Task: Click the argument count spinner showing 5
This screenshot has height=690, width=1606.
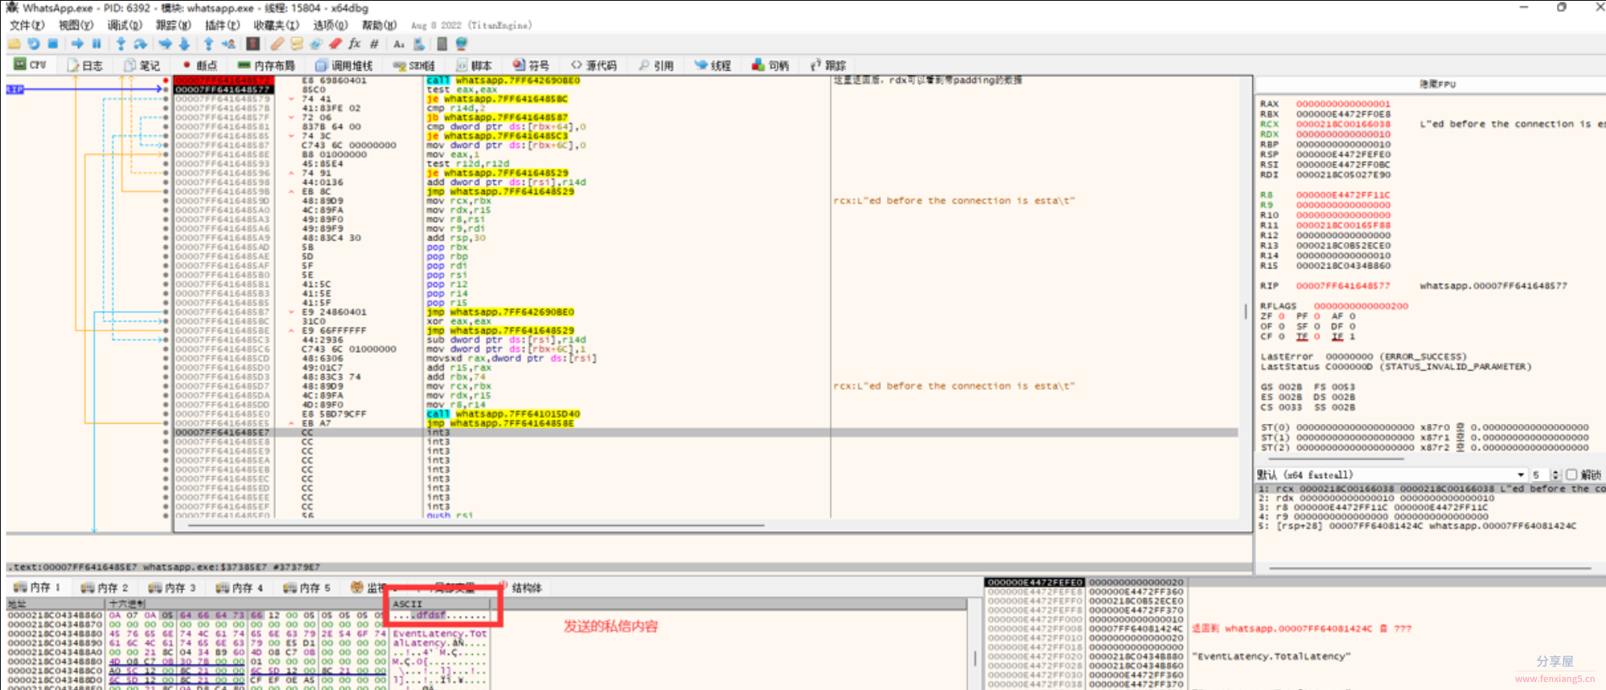Action: click(x=1545, y=474)
